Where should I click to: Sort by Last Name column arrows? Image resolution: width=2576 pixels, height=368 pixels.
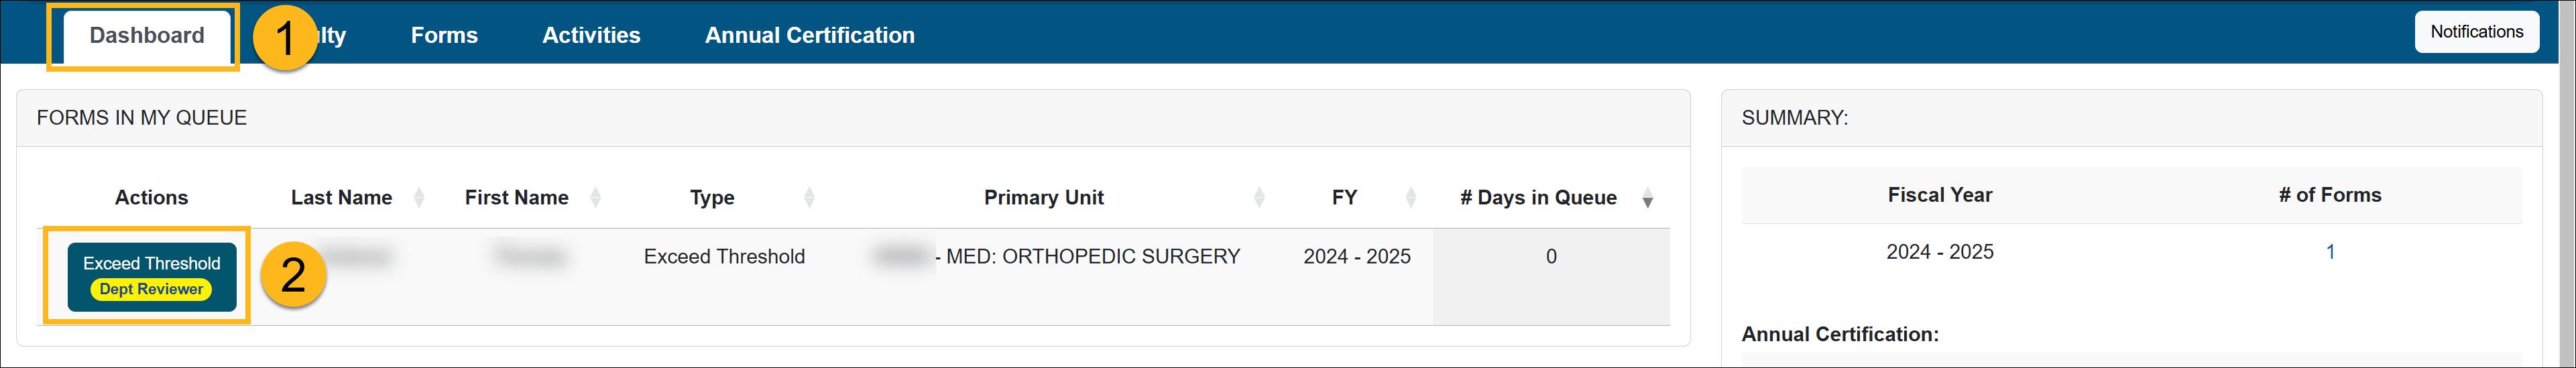click(419, 198)
